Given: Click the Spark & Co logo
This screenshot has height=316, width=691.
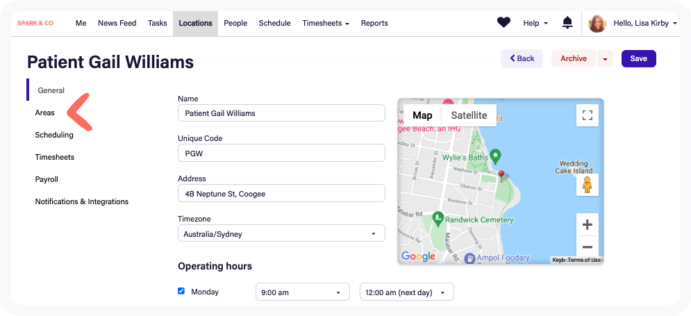Looking at the screenshot, I should (35, 23).
